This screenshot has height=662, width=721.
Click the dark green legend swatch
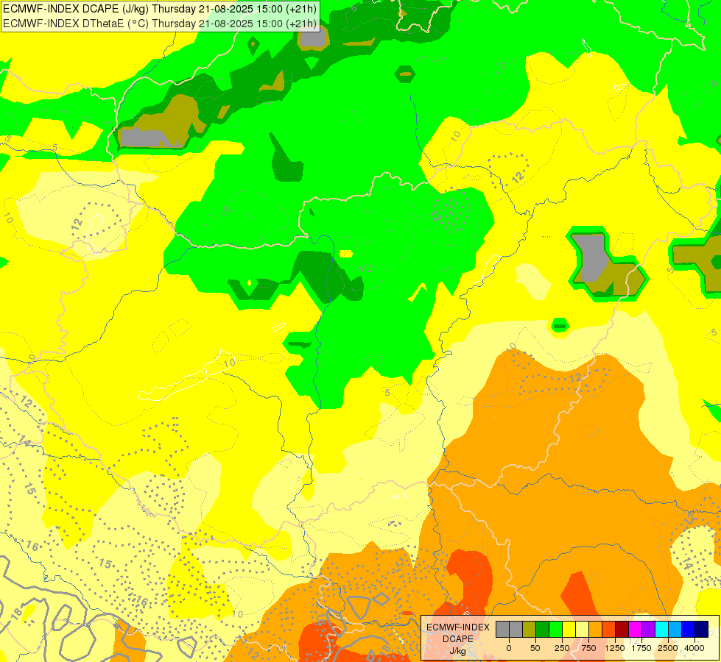[x=542, y=629]
